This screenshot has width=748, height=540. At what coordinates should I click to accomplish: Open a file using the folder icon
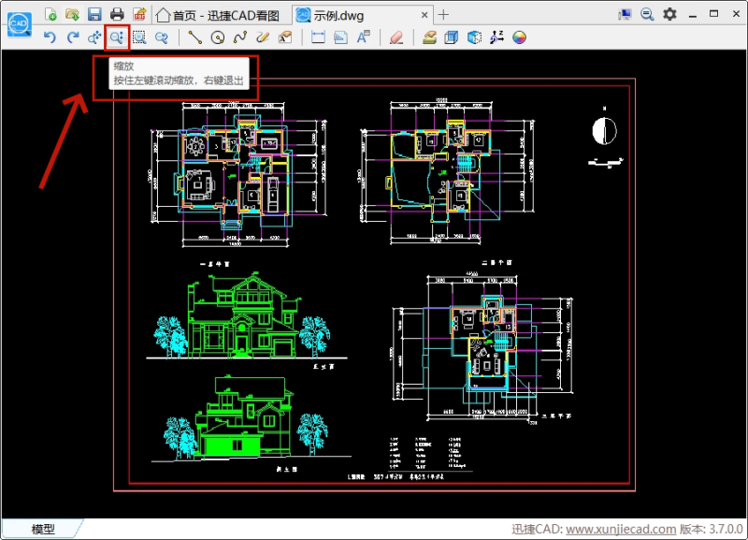pyautogui.click(x=73, y=14)
